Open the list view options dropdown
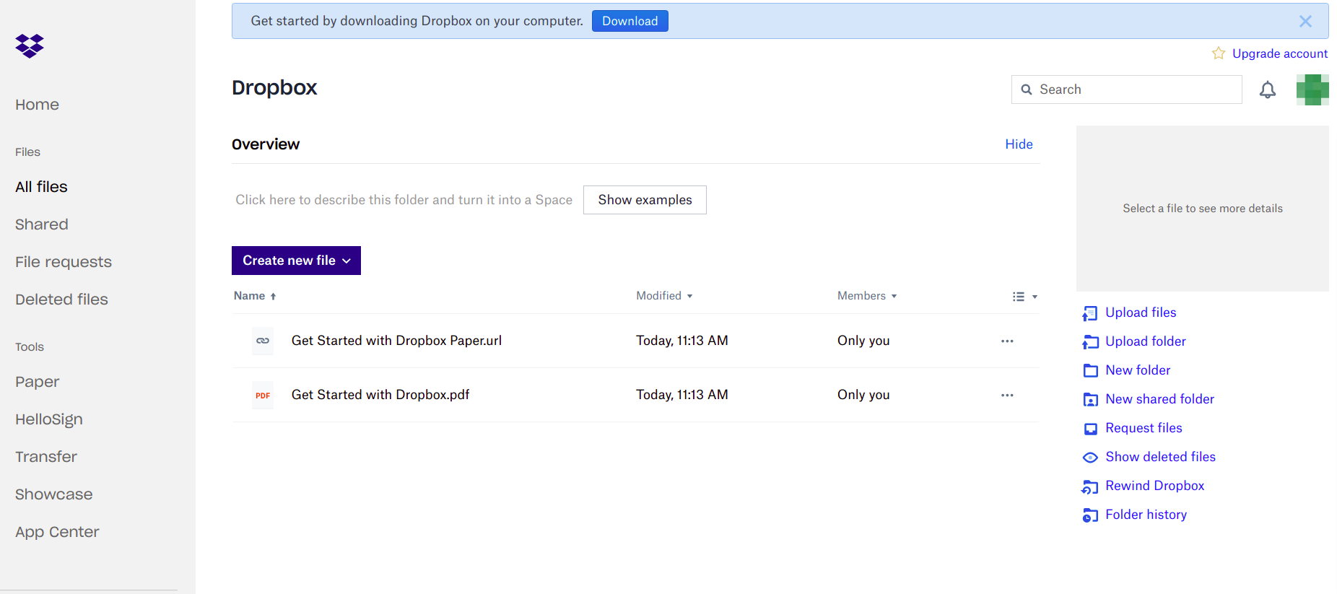 coord(1024,297)
